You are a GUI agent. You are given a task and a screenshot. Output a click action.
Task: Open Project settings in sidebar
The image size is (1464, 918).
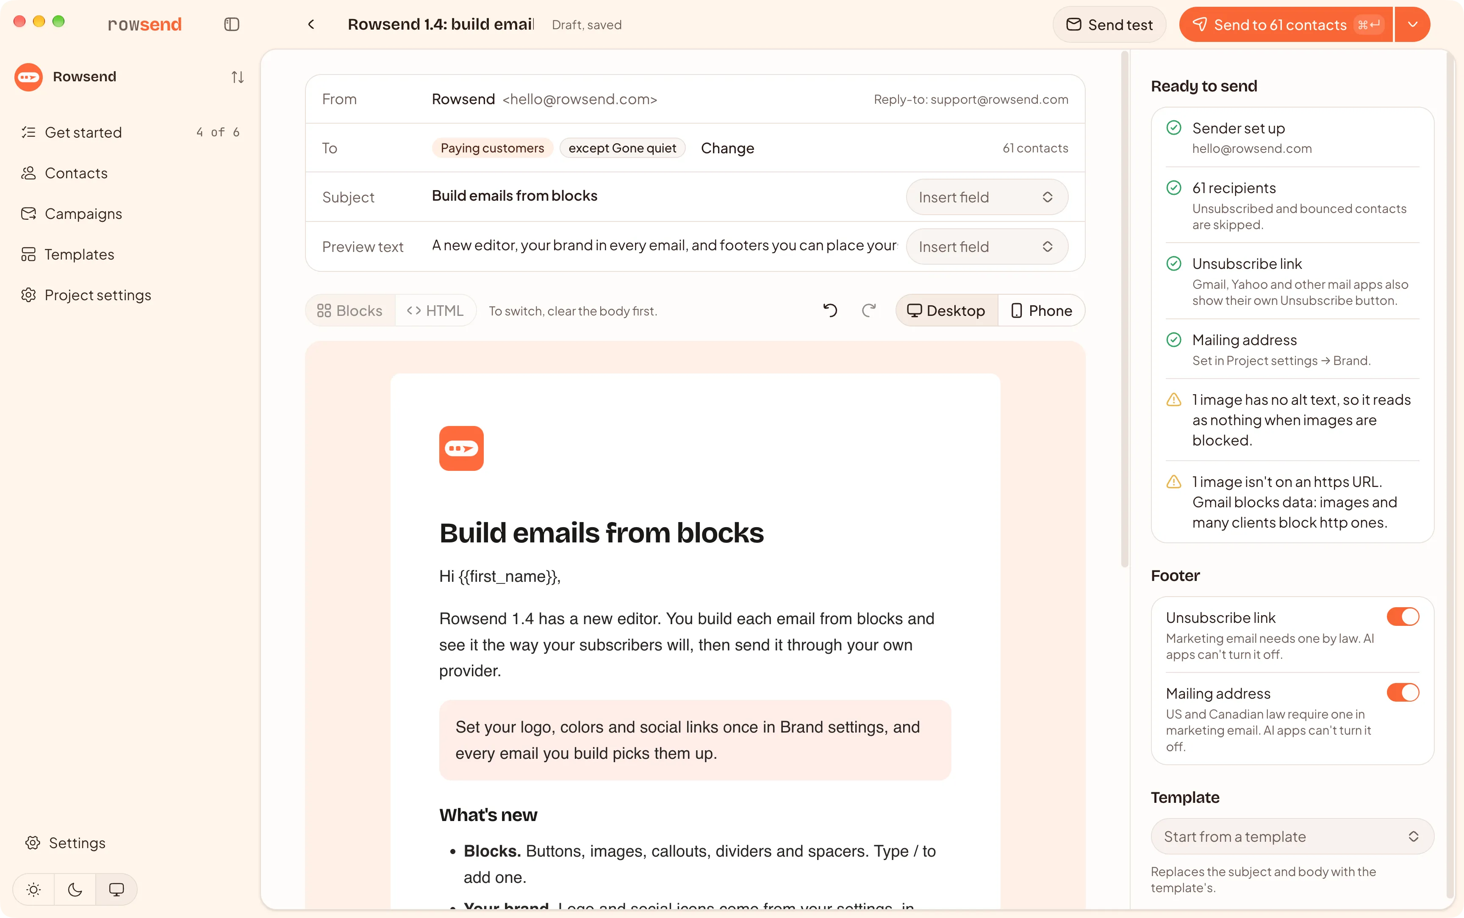(131, 295)
